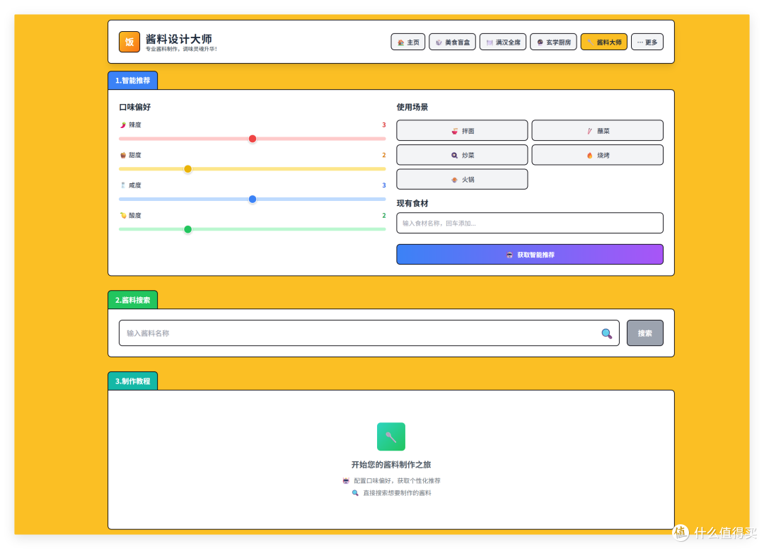Click the orange 饭 logo icon
Screen dimensions: 764x549
(129, 42)
